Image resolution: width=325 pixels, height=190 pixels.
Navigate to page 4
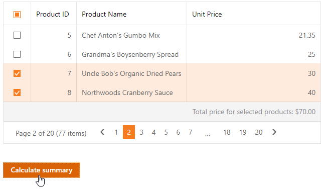pos(153,132)
